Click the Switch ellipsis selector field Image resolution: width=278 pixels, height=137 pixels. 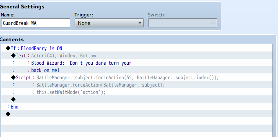click(x=183, y=23)
